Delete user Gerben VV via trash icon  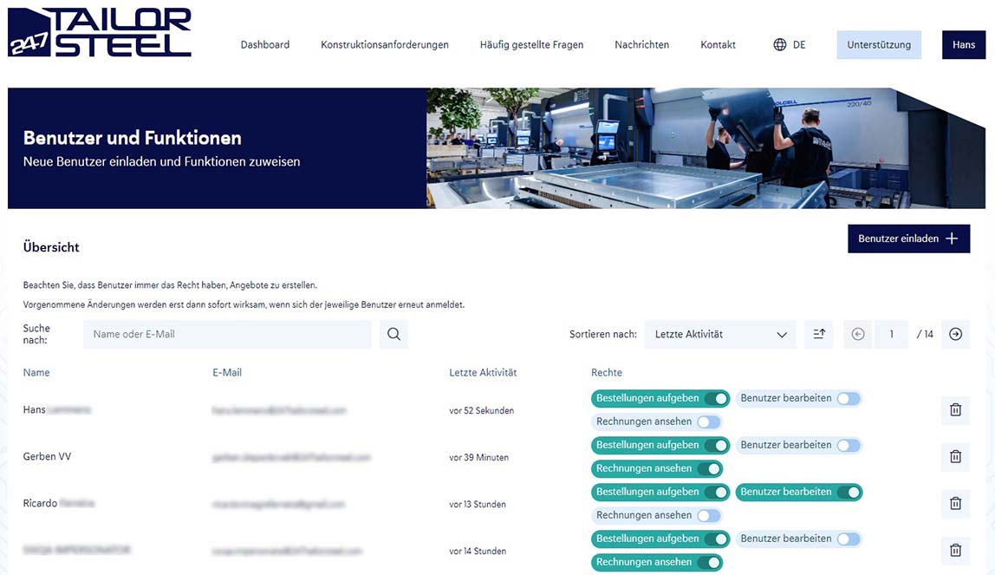tap(955, 456)
